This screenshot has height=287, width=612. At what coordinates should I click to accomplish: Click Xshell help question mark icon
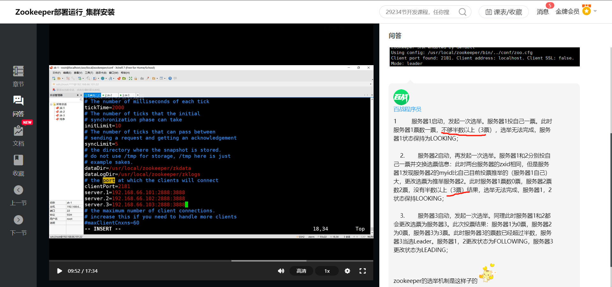[x=170, y=79]
